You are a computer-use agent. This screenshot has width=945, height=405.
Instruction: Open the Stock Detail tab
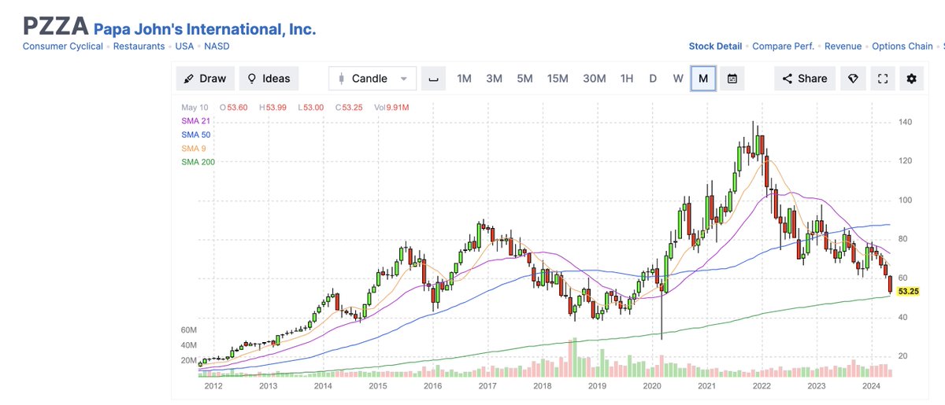coord(715,46)
